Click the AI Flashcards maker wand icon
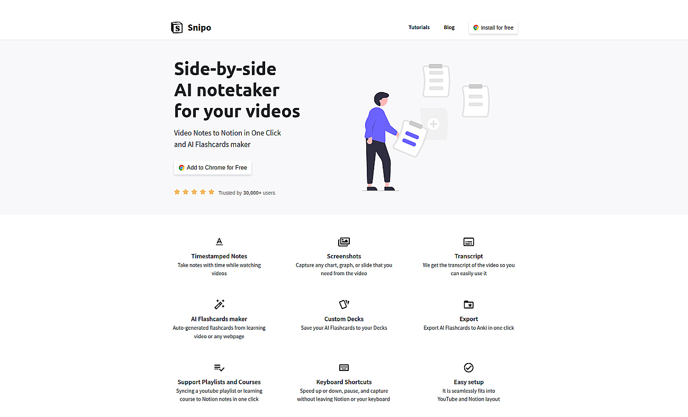688x417 pixels. (x=219, y=304)
